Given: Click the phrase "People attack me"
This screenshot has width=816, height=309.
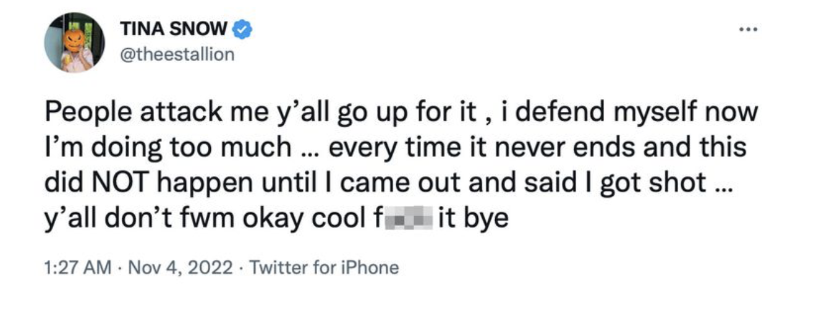Looking at the screenshot, I should tap(124, 112).
